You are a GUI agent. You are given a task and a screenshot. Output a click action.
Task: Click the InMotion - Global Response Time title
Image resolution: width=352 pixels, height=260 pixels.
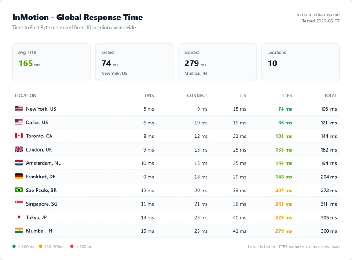[77, 17]
